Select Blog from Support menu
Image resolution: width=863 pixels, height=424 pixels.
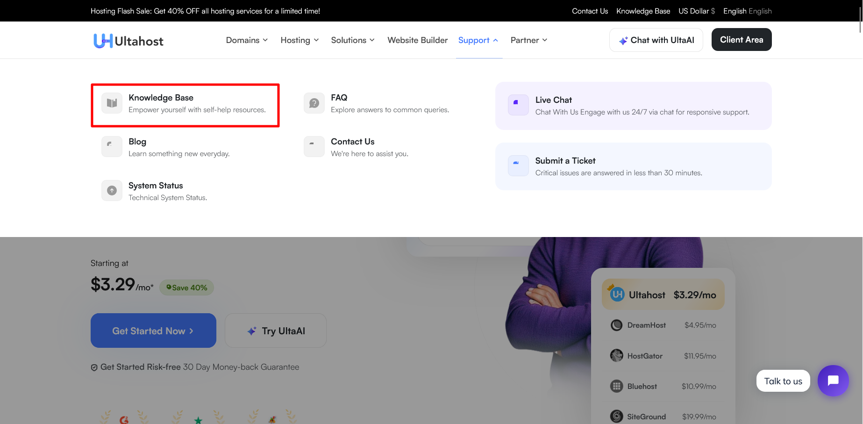click(x=166, y=147)
